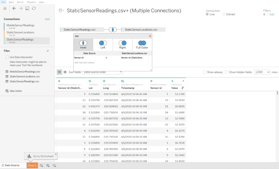Click the rows count input field
The height and width of the screenshot is (169, 279).
pyautogui.click(x=260, y=72)
